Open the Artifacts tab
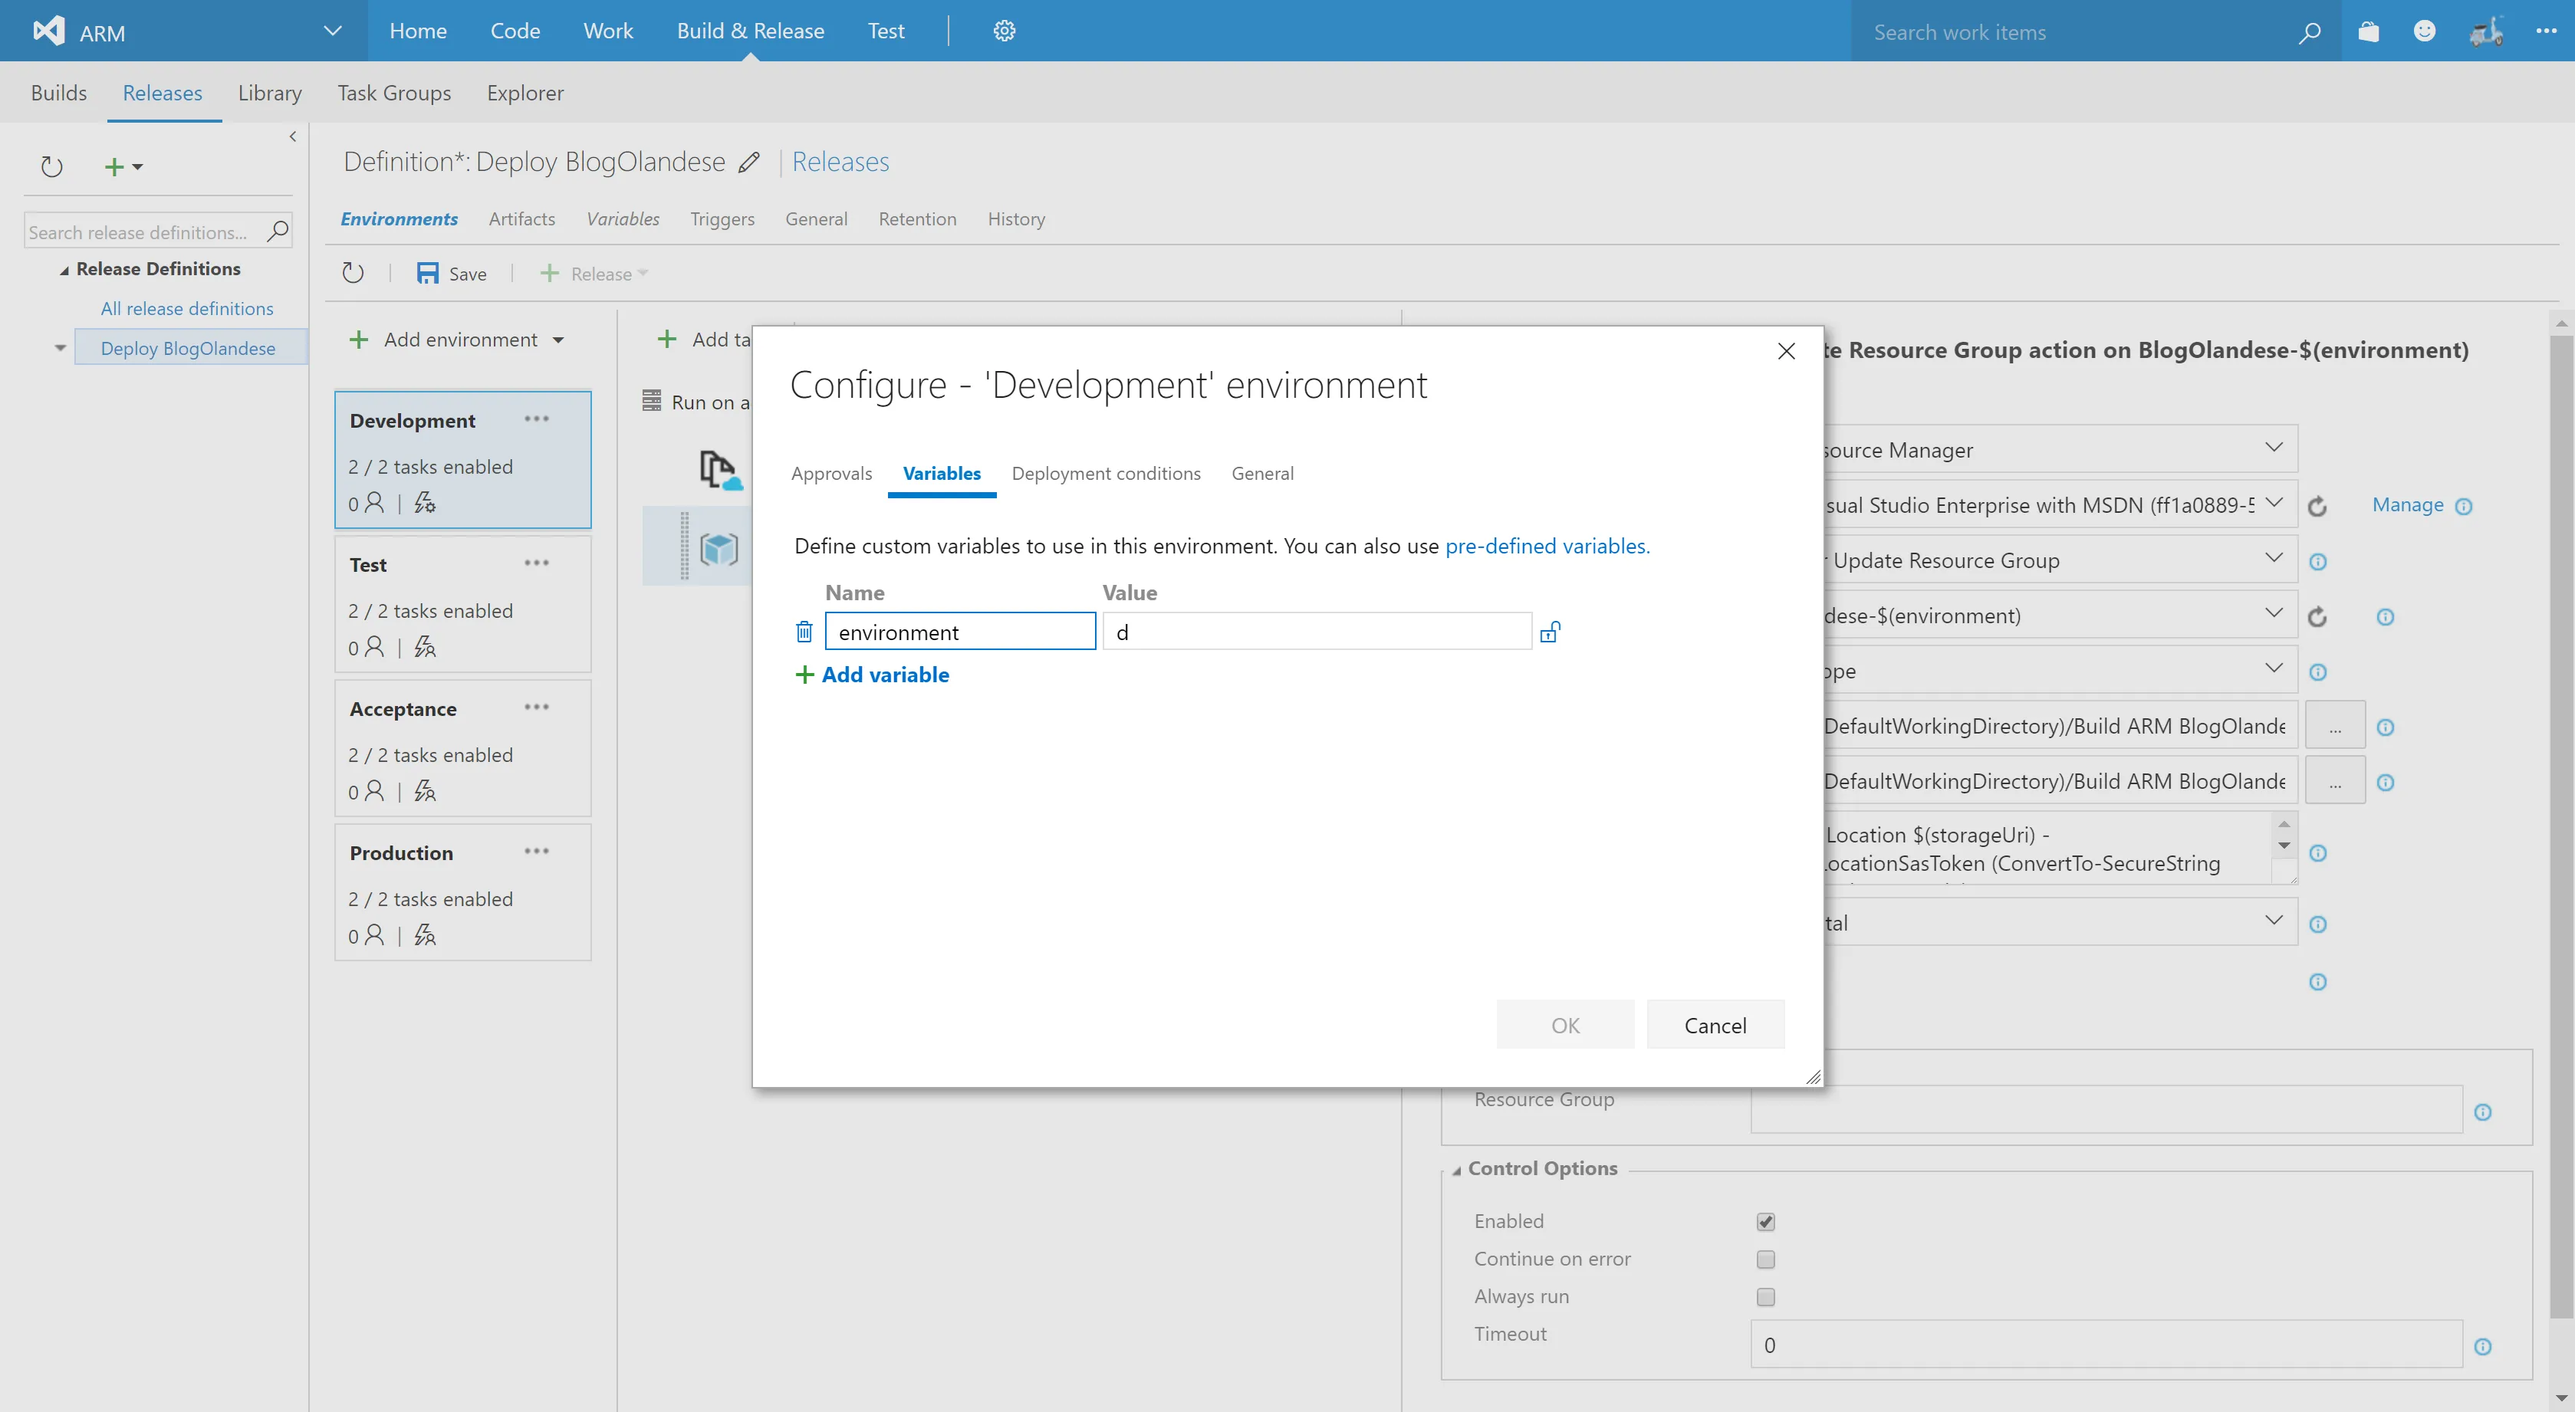 pos(521,218)
